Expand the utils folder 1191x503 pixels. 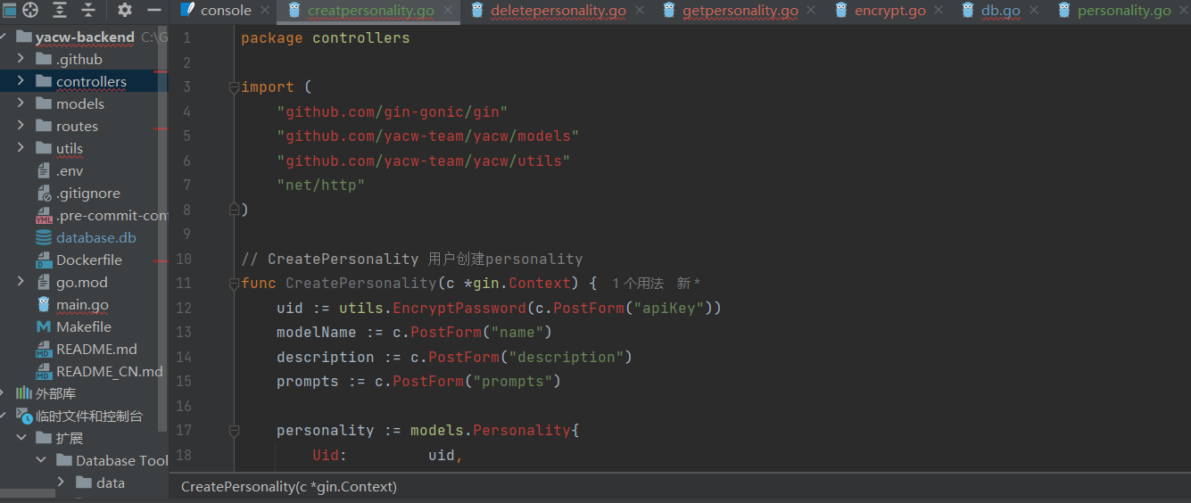[x=21, y=148]
